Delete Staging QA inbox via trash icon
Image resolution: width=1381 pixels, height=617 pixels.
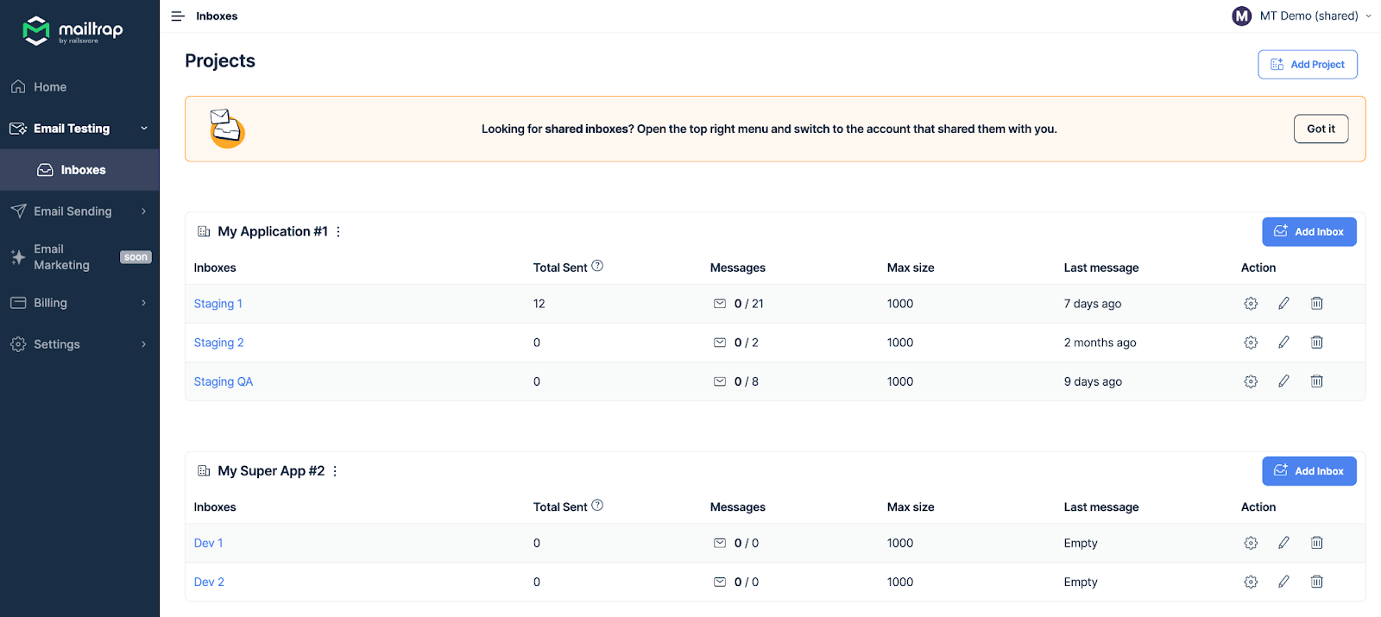[1316, 381]
